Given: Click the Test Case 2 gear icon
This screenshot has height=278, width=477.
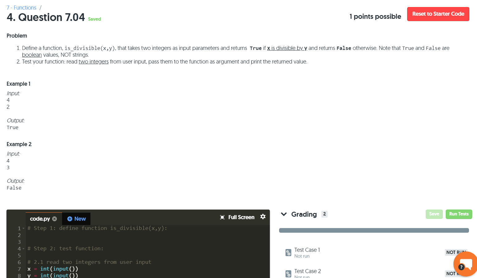Looking at the screenshot, I should [x=288, y=274].
